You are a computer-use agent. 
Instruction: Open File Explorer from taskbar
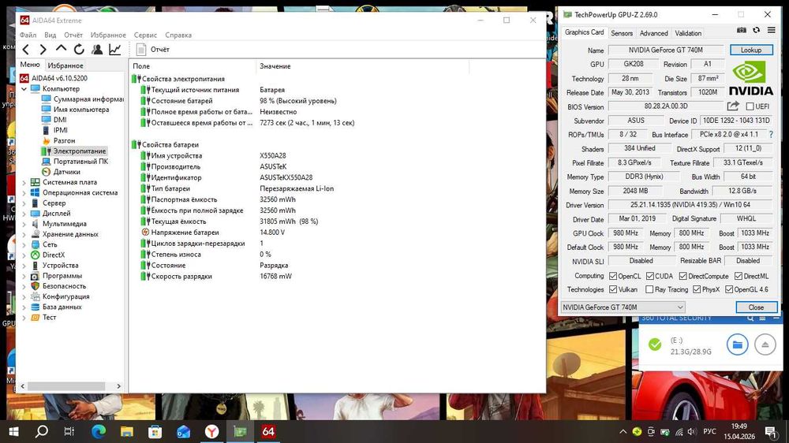127,431
